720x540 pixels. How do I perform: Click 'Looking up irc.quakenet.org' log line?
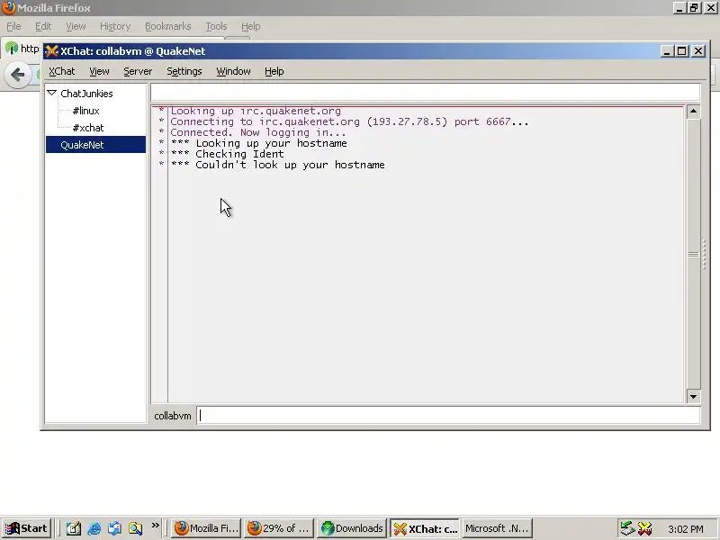pyautogui.click(x=256, y=111)
